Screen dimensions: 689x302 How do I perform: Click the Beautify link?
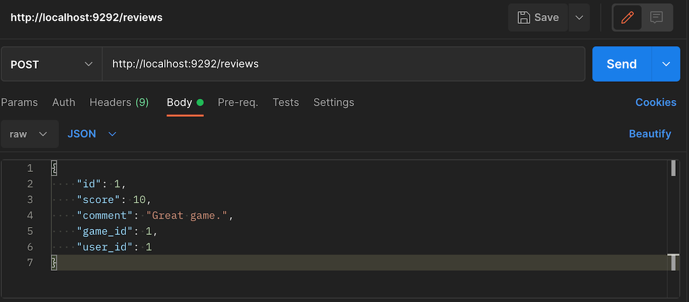point(650,134)
